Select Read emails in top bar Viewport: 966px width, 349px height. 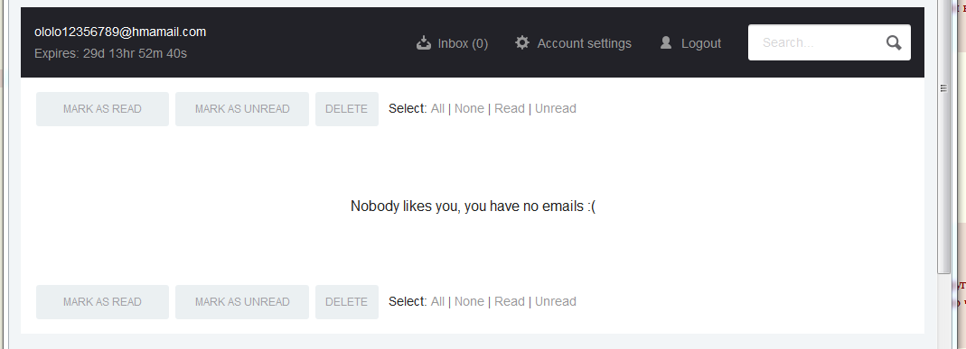(510, 109)
